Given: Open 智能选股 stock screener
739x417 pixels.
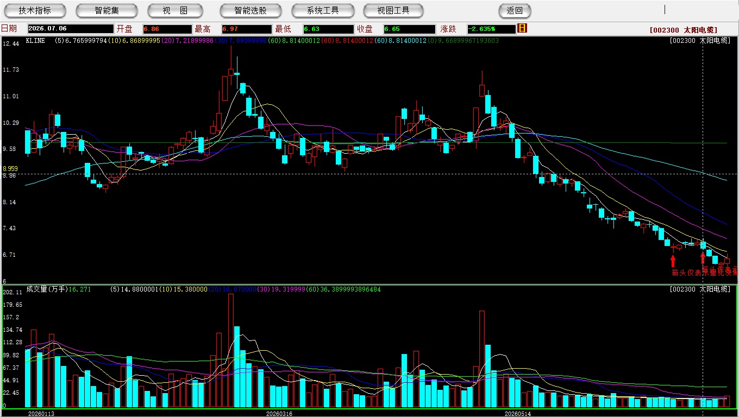Looking at the screenshot, I should (x=250, y=10).
